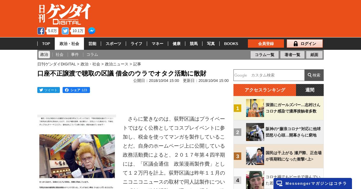Open the Messenger icon in header

pos(92,31)
